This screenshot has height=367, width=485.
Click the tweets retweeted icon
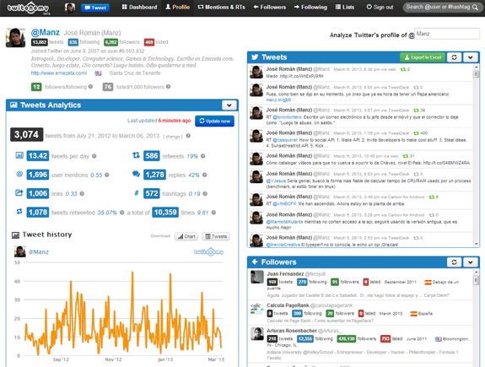(19, 212)
